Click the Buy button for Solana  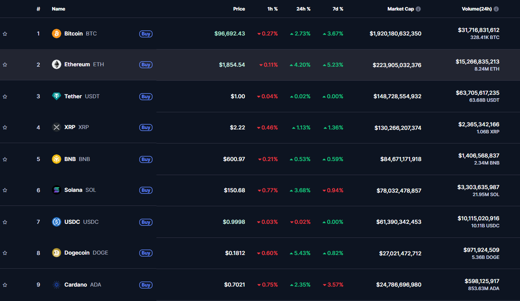[146, 190]
